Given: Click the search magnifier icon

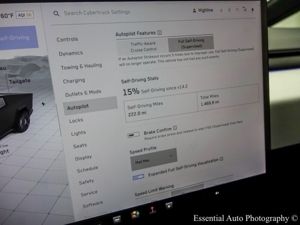Looking at the screenshot, I should click(56, 13).
